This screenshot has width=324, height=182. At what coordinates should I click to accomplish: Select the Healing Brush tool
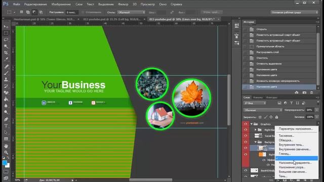(6, 66)
